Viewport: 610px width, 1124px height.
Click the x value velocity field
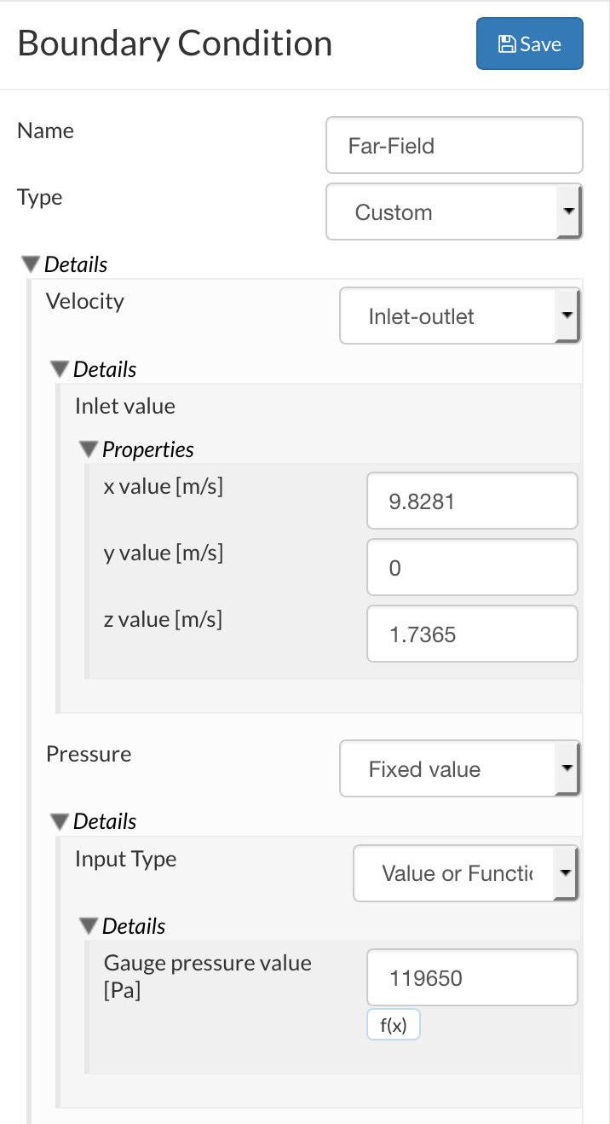(x=472, y=501)
